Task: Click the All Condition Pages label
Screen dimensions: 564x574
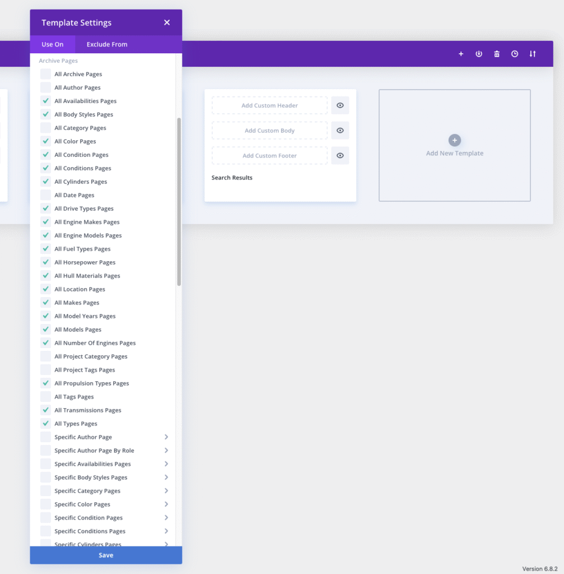Action: pos(82,155)
